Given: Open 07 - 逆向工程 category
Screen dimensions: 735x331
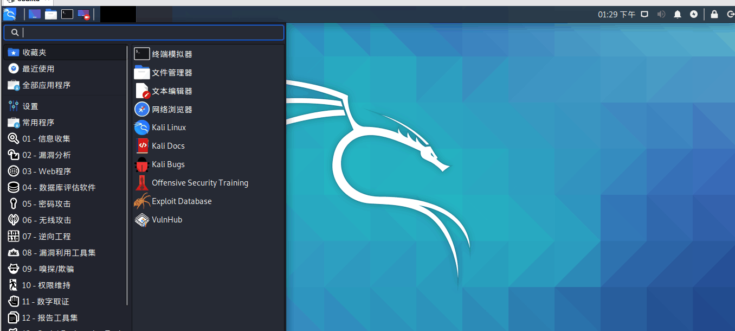Looking at the screenshot, I should pos(65,237).
